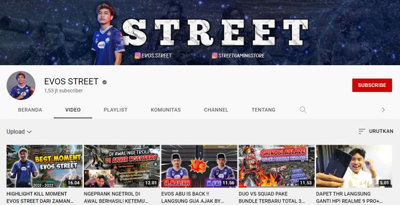
Task: Click the 5.01 duration badge
Action: pyautogui.click(x=384, y=183)
